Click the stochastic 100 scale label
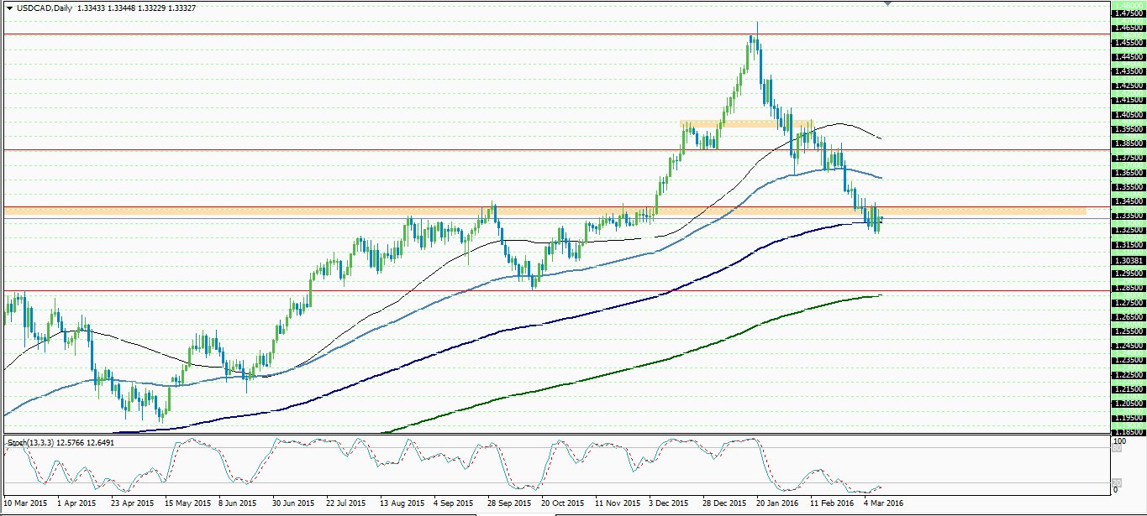The image size is (1147, 516). [1118, 440]
